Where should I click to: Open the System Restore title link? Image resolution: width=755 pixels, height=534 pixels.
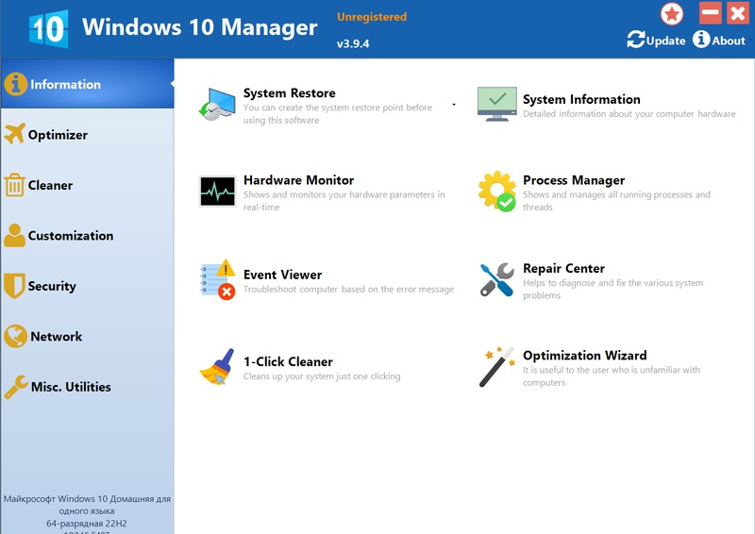coord(290,93)
